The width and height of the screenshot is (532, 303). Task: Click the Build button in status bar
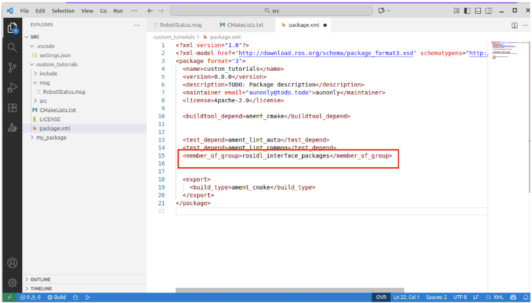tap(56, 297)
